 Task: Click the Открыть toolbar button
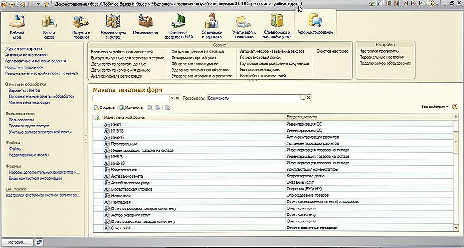tap(104, 107)
